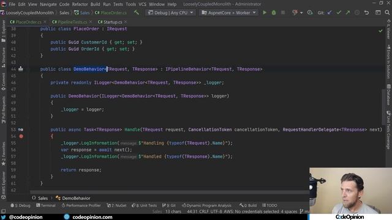Viewport: 392px width, 220px height.
Task: Close the Startup.cs tab
Action: pos(126,22)
